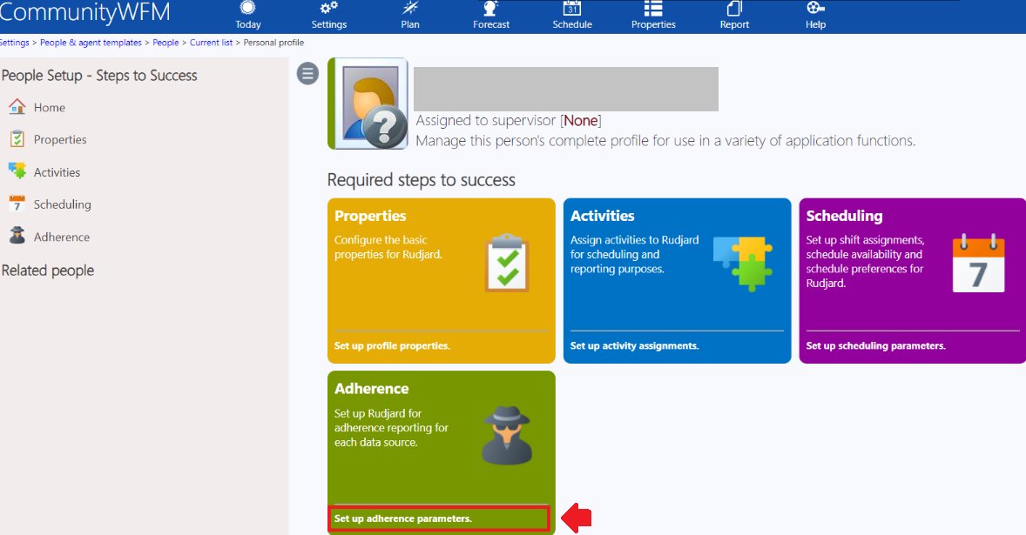
Task: Click the CommunityWFM logo text
Action: click(85, 12)
